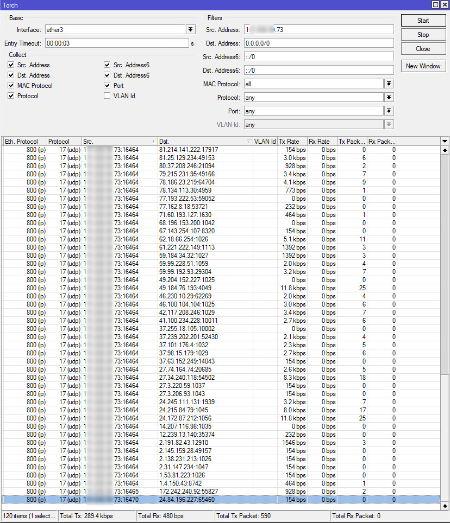450x523 pixels.
Task: Select row with destination 81.25.129.234:49153
Action: click(x=221, y=158)
